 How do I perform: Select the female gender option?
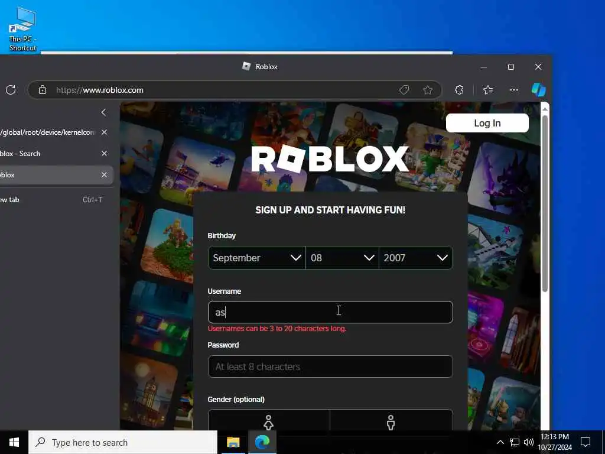269,421
